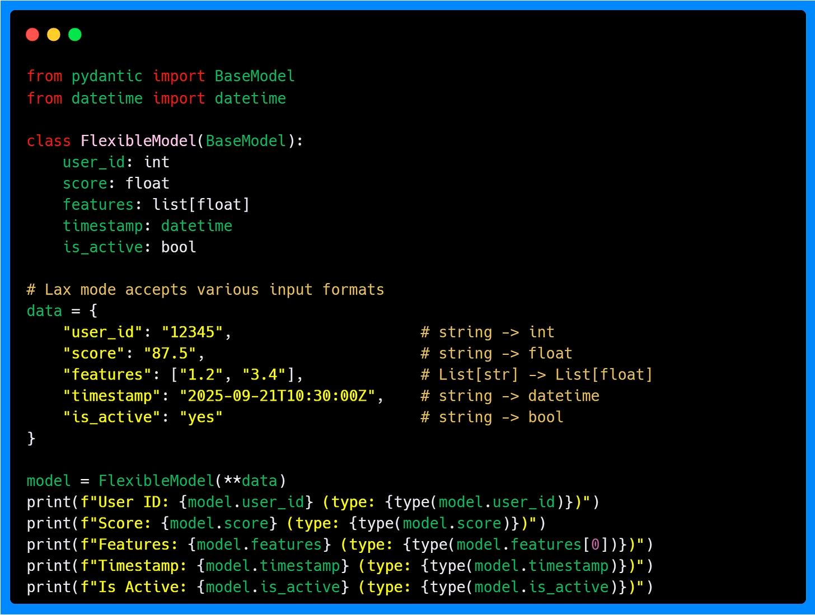This screenshot has height=615, width=815.
Task: Select the BaseModel import statement
Action: click(160, 76)
